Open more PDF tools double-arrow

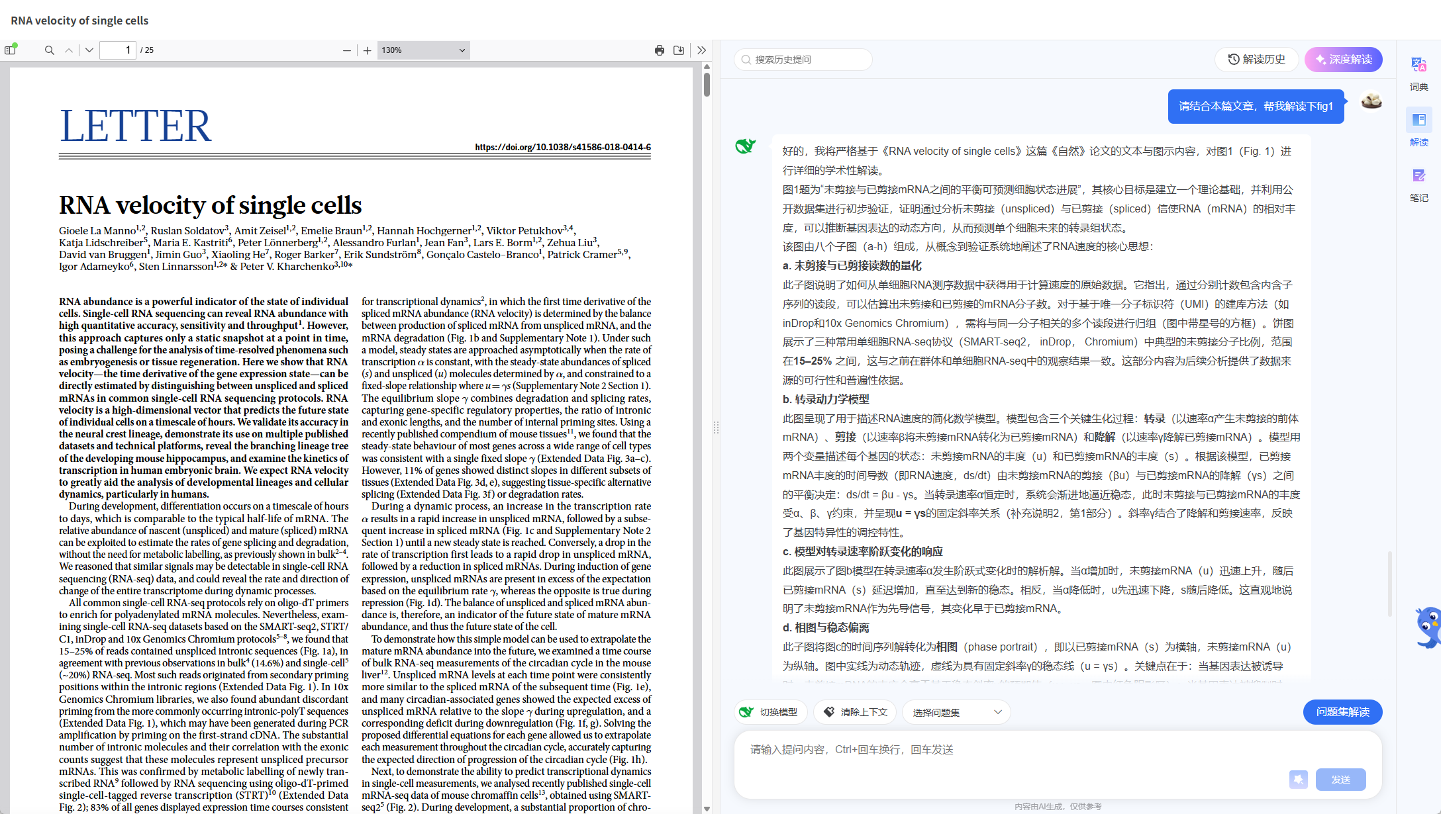click(x=701, y=50)
